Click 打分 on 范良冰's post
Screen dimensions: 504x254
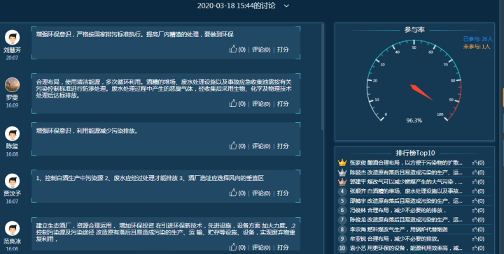click(283, 247)
